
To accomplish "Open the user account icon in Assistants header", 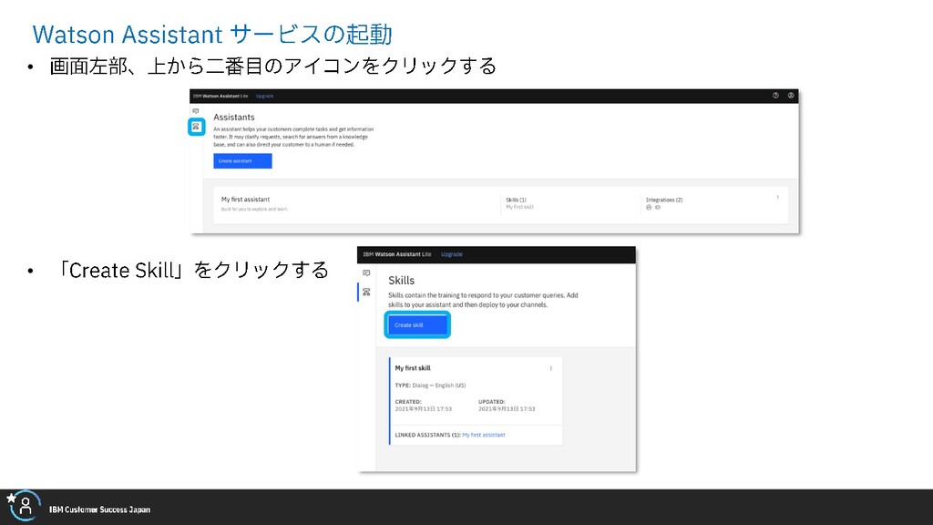I will [791, 95].
